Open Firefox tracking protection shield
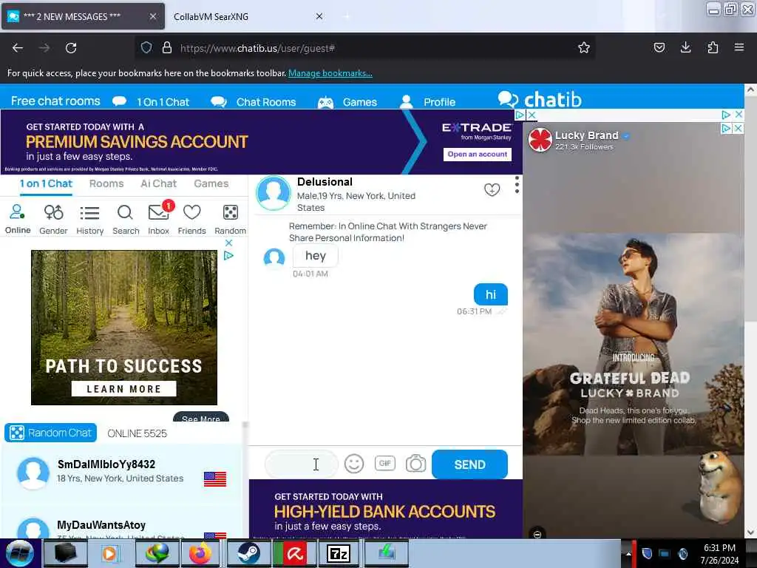Viewport: 757px width, 568px height. (146, 47)
